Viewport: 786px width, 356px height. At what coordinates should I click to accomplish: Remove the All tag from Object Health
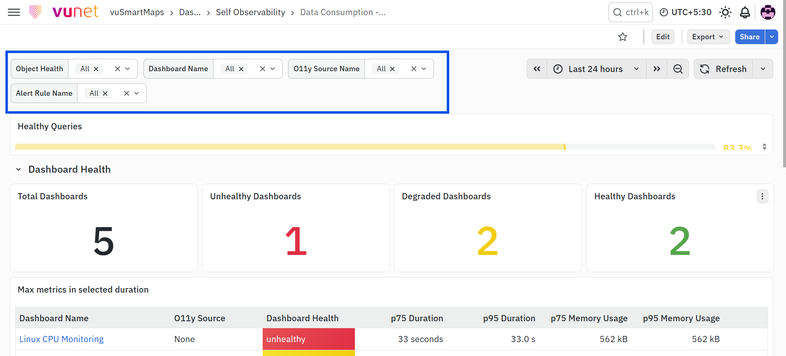coord(96,69)
